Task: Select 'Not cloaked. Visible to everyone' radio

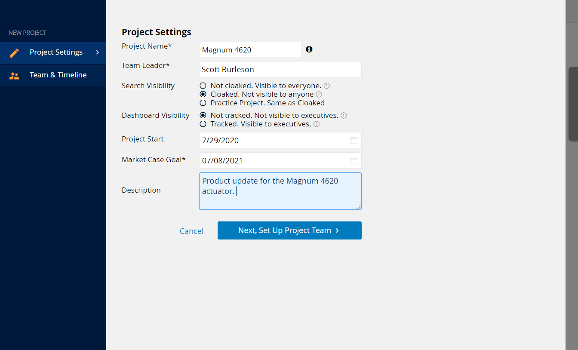Action: (203, 86)
